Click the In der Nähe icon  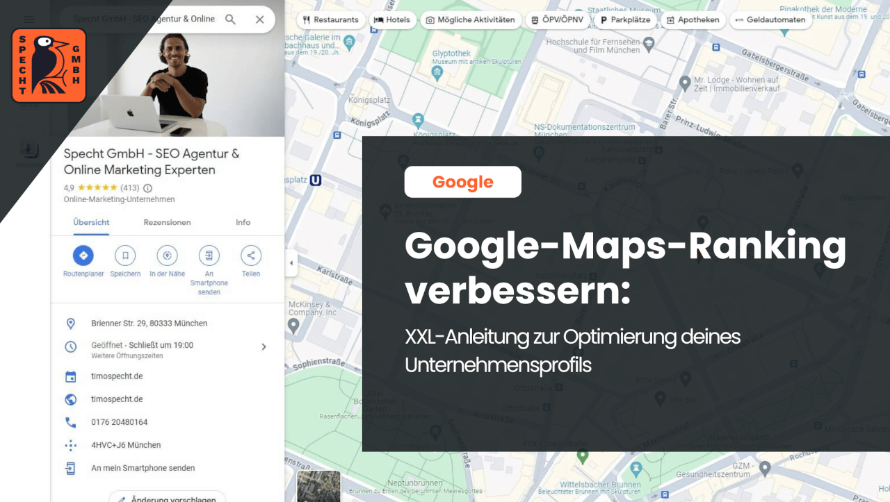pos(167,256)
